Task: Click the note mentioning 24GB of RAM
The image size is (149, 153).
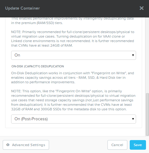Action: coord(73,39)
